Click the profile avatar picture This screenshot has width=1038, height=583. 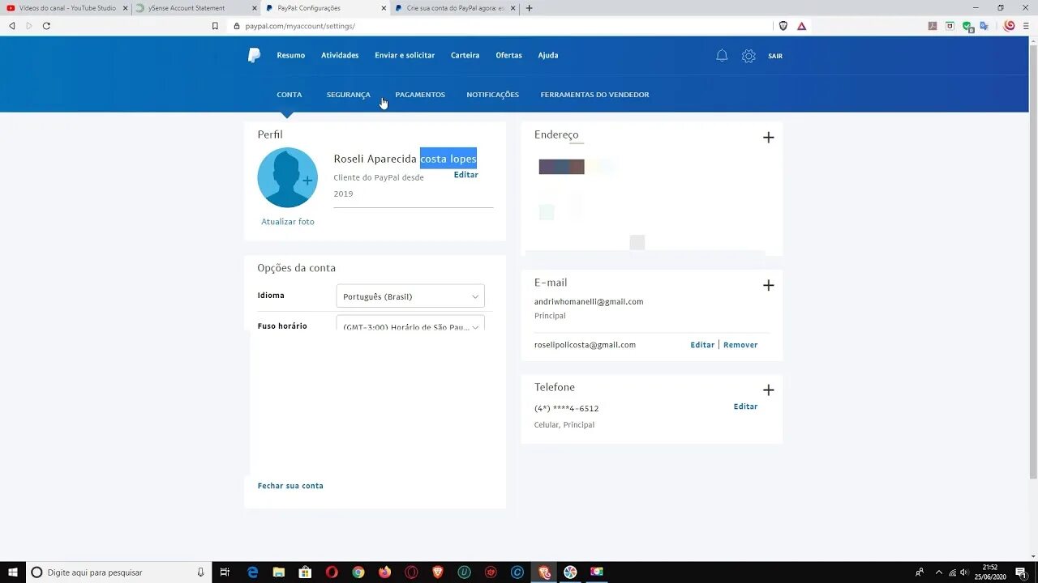pos(288,177)
